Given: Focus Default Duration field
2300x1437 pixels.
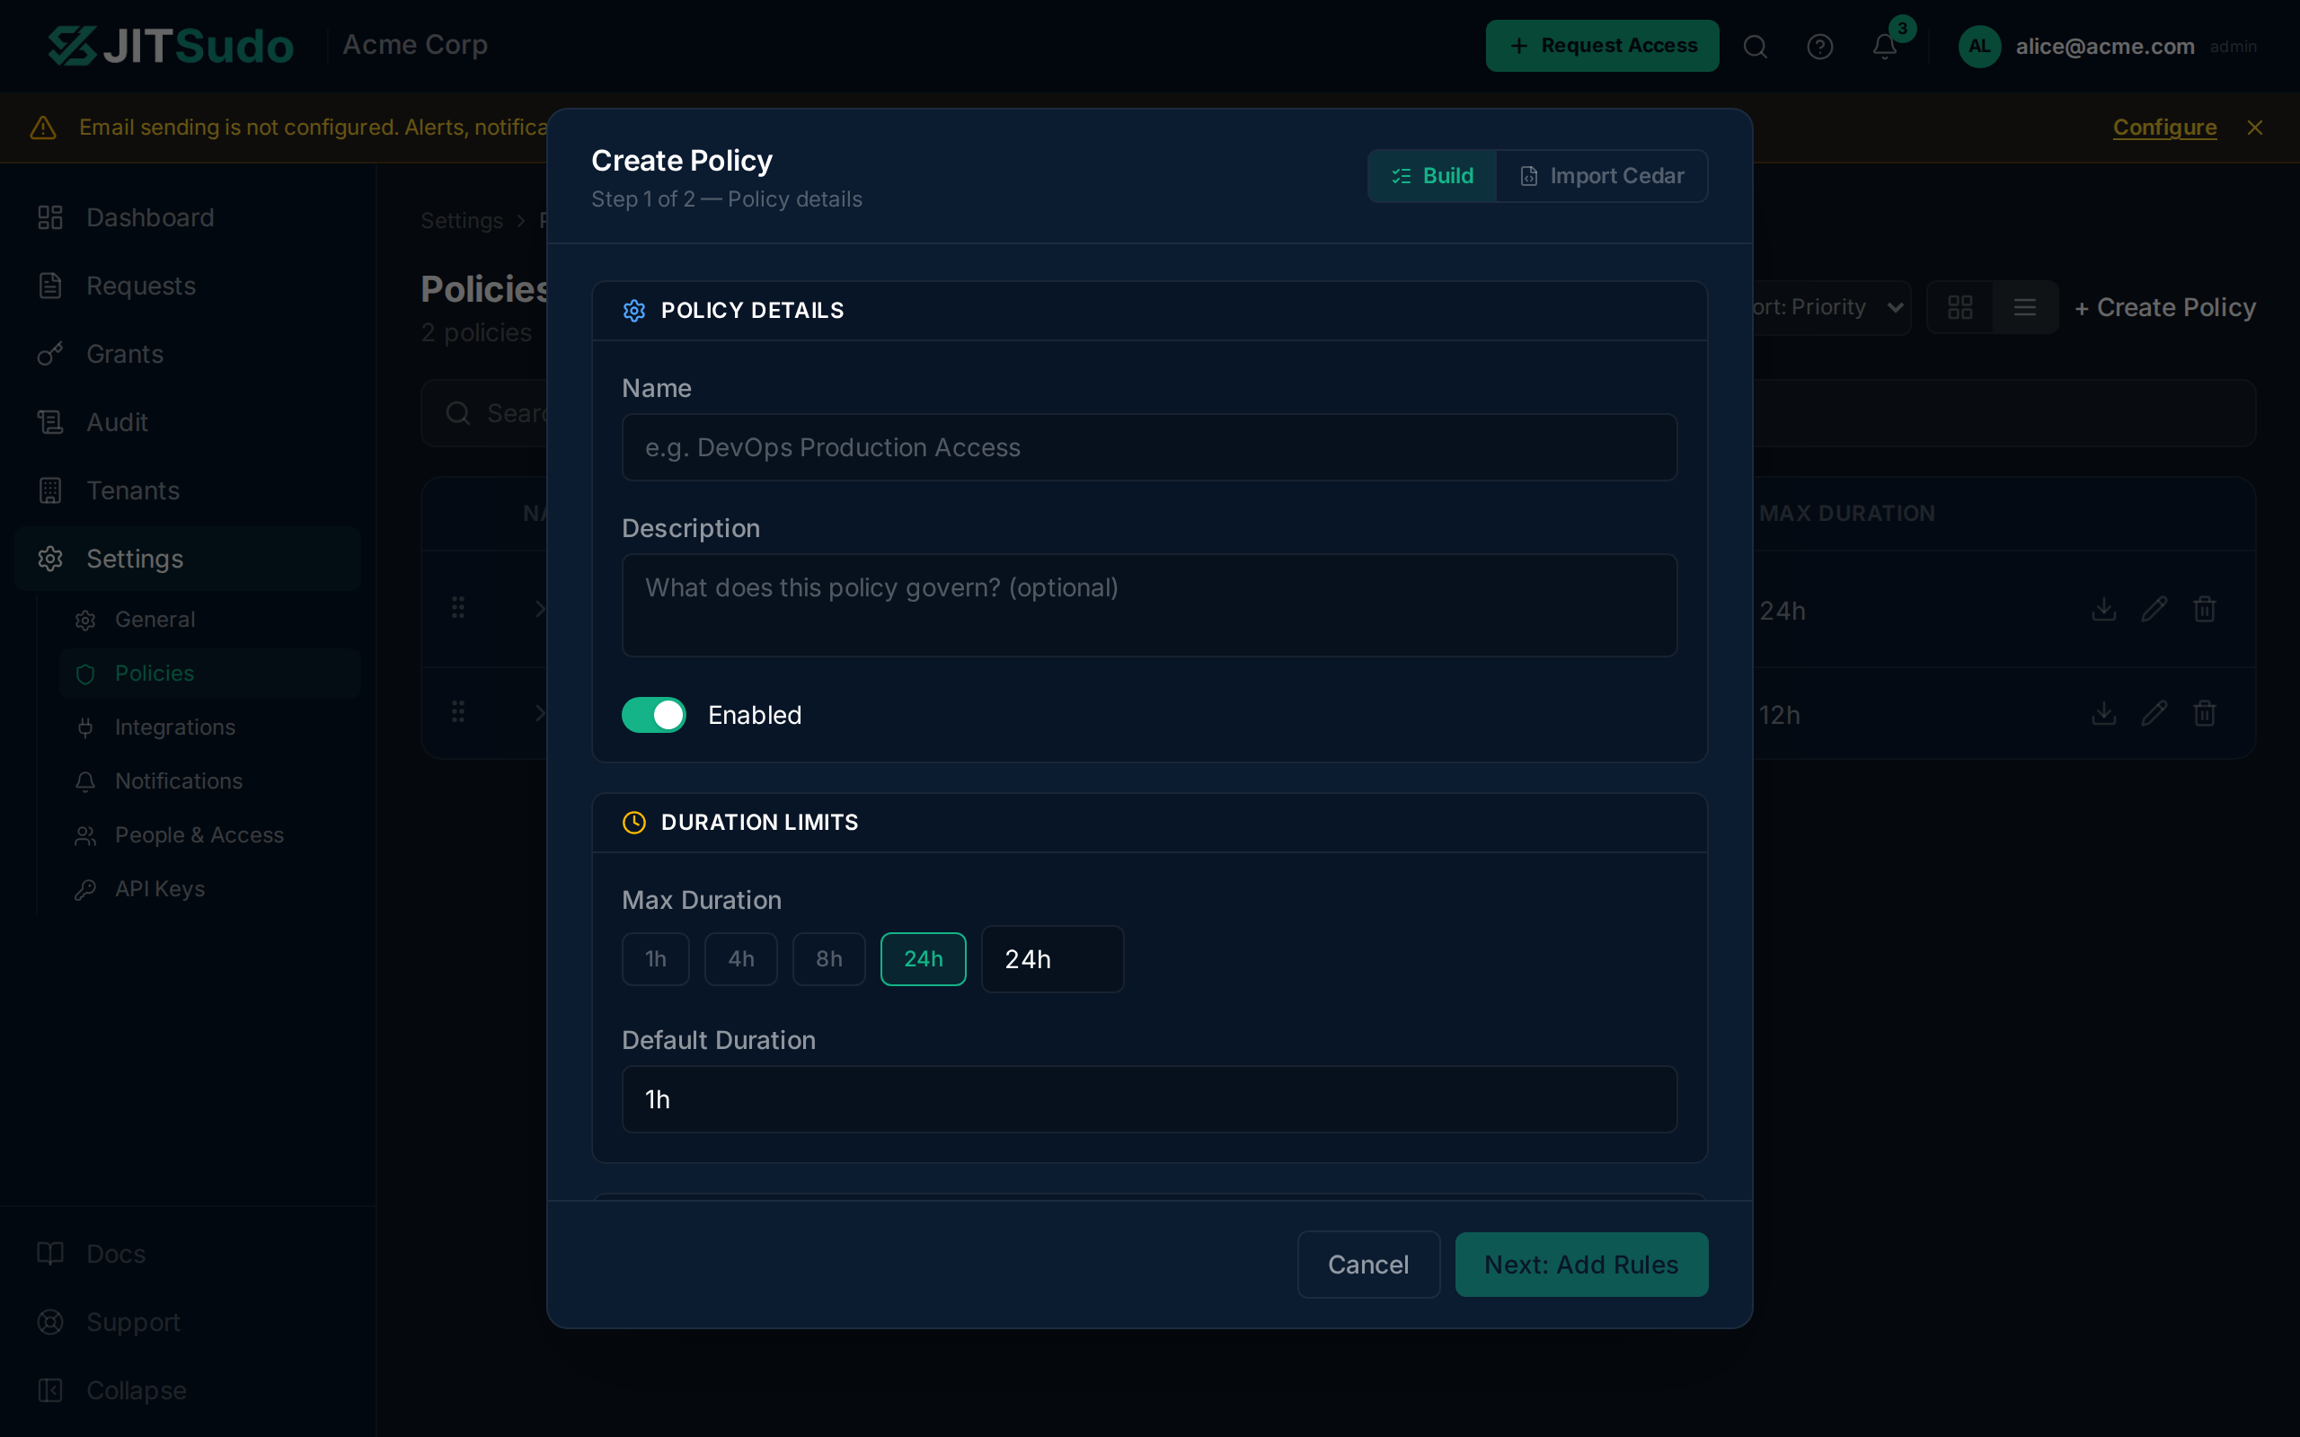Looking at the screenshot, I should [1149, 1099].
